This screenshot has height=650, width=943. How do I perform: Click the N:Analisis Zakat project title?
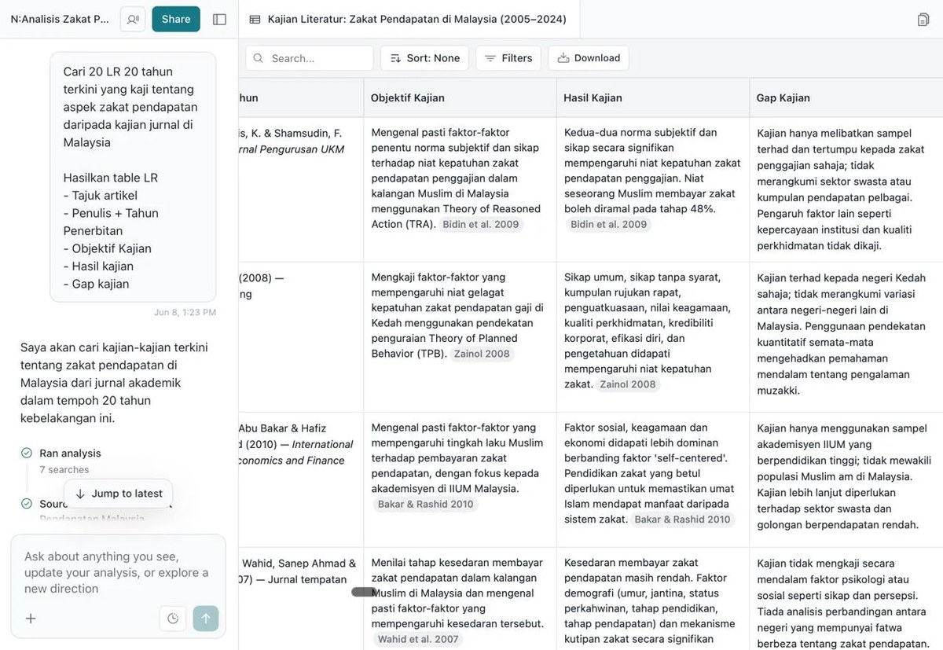(60, 20)
